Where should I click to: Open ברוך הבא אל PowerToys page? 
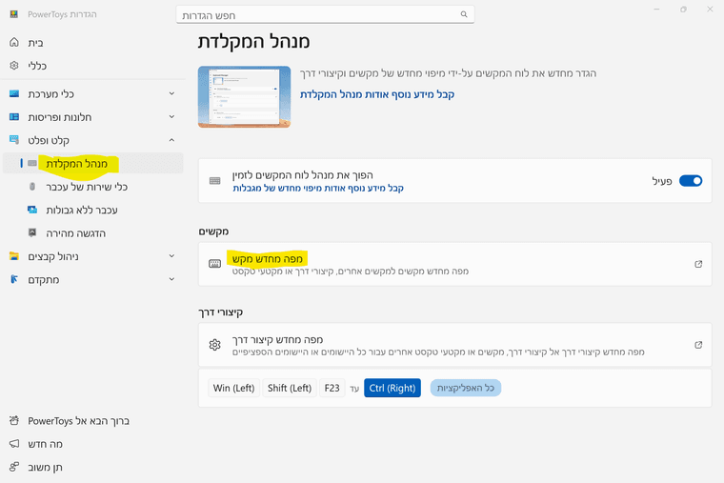pyautogui.click(x=92, y=421)
